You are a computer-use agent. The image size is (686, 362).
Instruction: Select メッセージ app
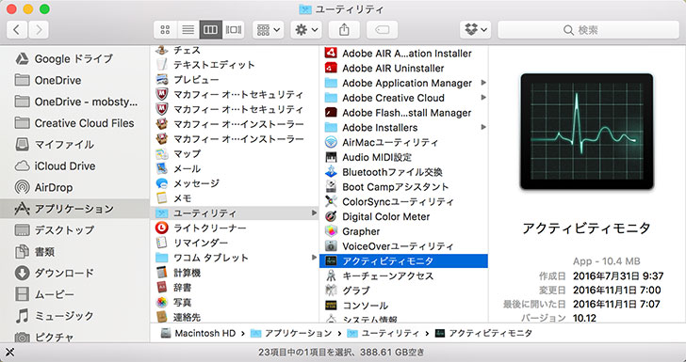pyautogui.click(x=235, y=183)
